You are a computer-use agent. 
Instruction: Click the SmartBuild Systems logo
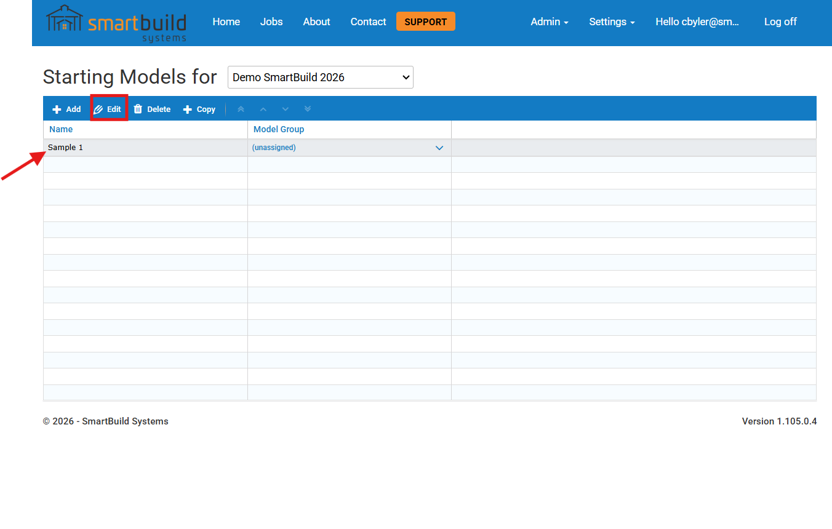(116, 23)
